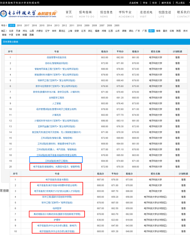Open major 电子信息类(电子信息与物理科学复合培养)
The image size is (190, 235).
coord(57,185)
